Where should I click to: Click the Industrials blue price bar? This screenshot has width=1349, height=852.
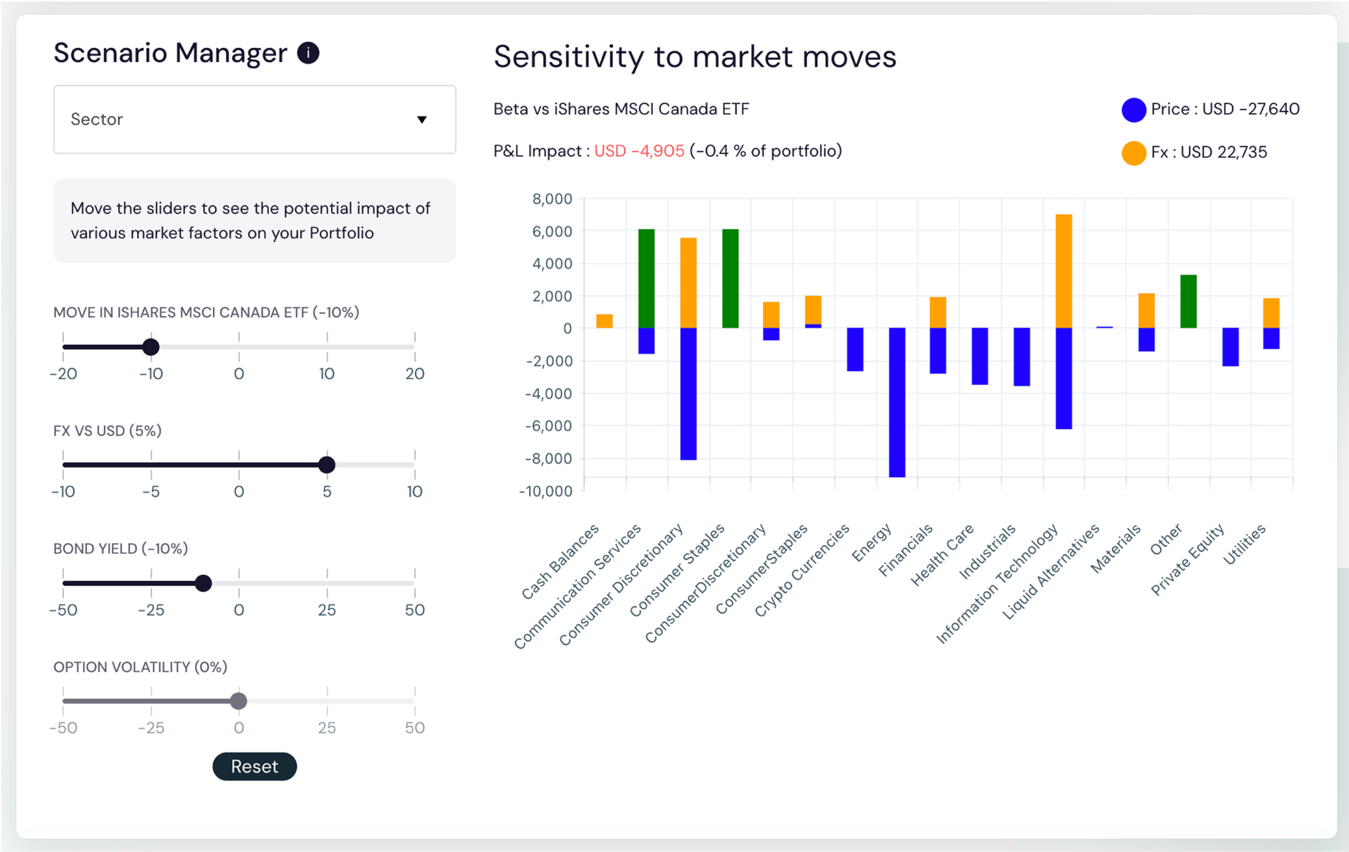point(1021,356)
